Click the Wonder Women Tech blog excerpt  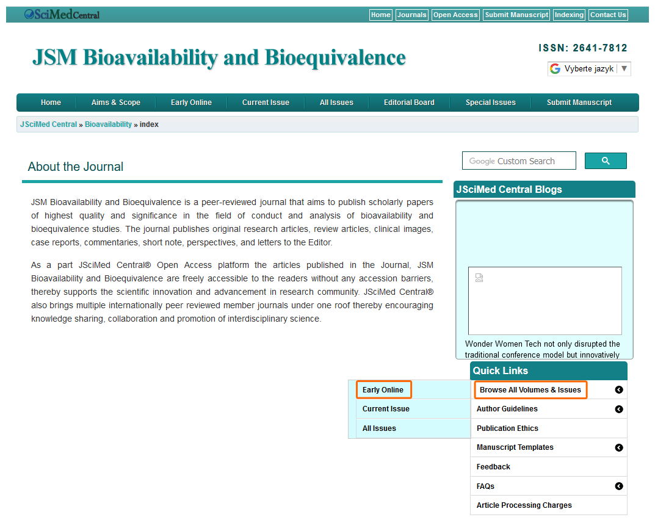click(542, 349)
